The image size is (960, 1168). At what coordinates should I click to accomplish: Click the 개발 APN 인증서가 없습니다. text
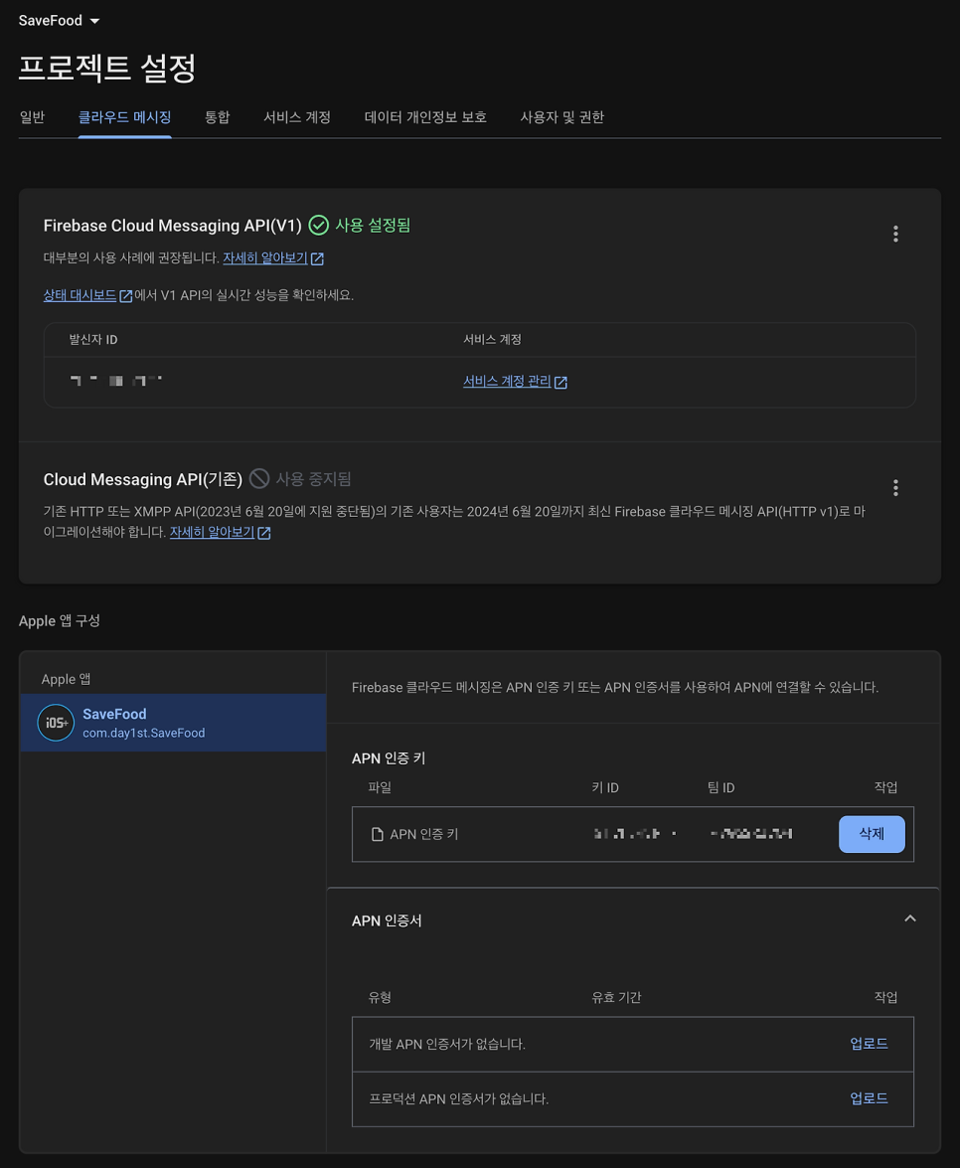coord(447,1044)
